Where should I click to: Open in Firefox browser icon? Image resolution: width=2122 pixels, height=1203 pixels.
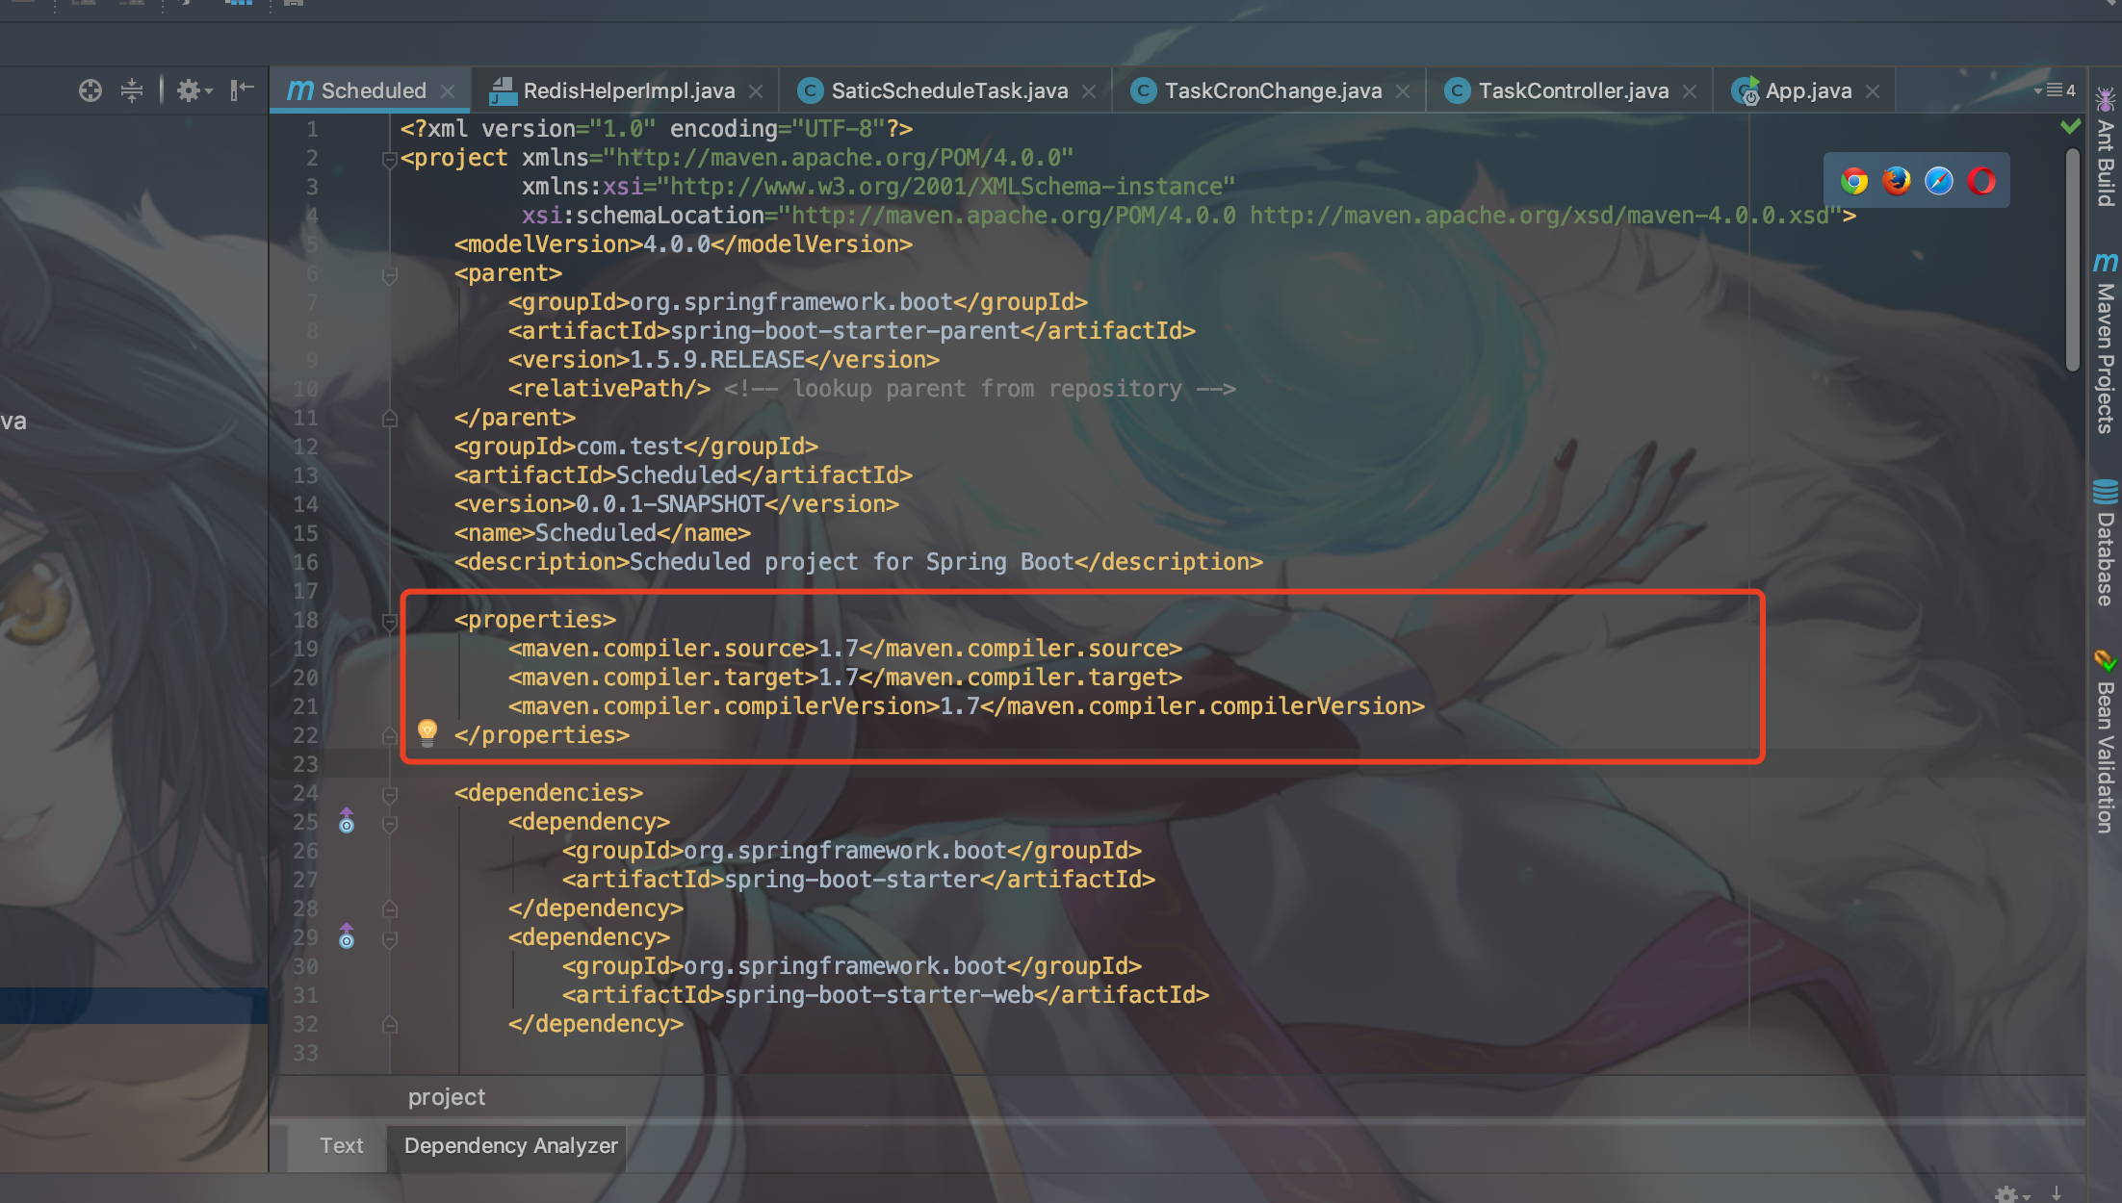coord(1897,181)
